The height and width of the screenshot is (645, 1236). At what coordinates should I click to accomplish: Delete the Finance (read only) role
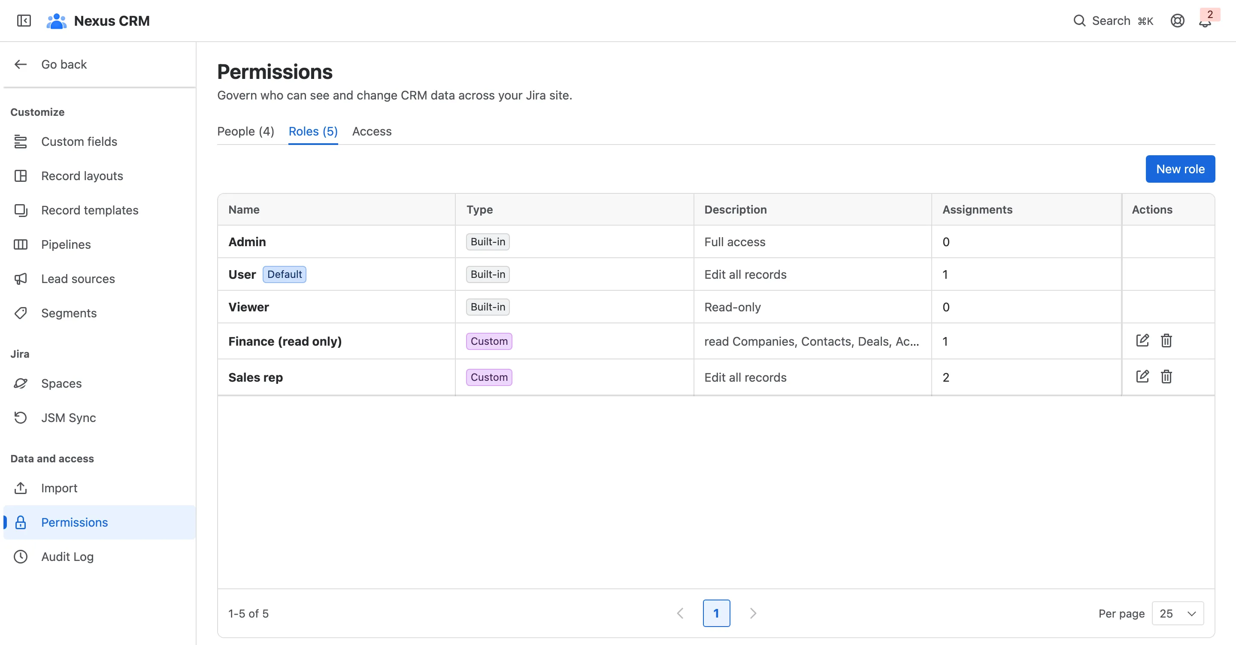(1166, 341)
